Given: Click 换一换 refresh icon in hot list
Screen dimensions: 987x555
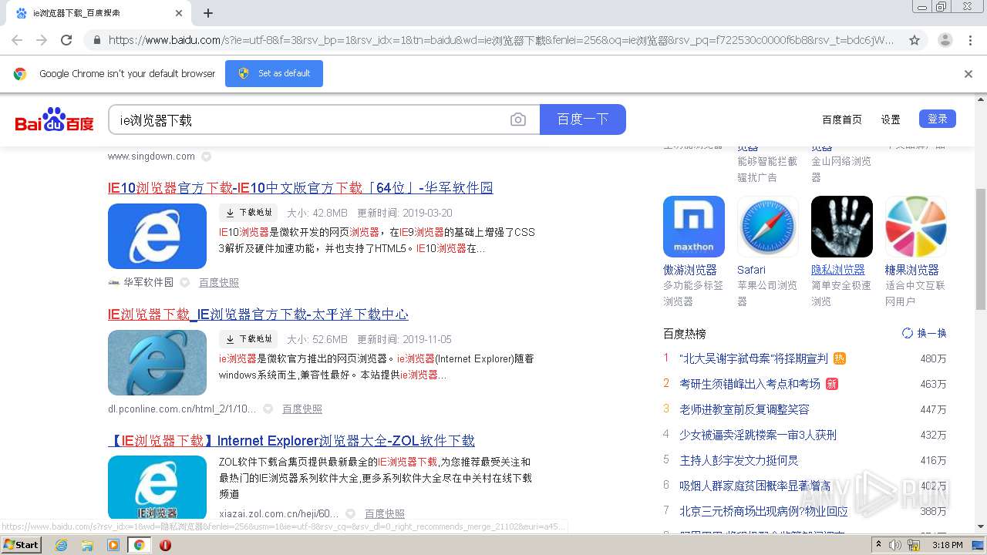Looking at the screenshot, I should tap(908, 333).
